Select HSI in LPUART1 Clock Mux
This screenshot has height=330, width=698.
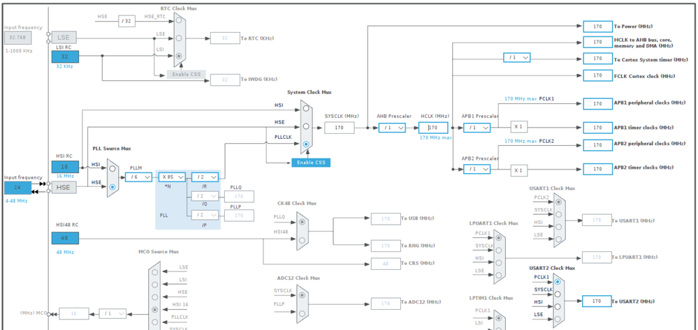pos(499,262)
